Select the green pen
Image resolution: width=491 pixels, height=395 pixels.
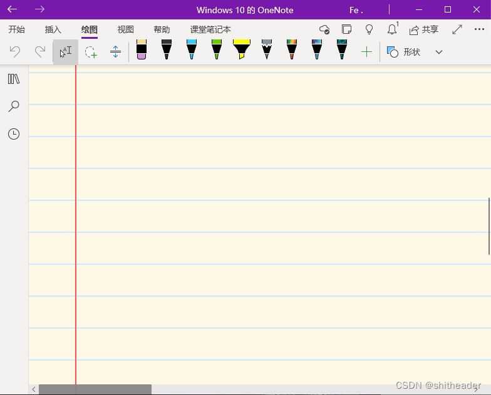click(x=217, y=49)
